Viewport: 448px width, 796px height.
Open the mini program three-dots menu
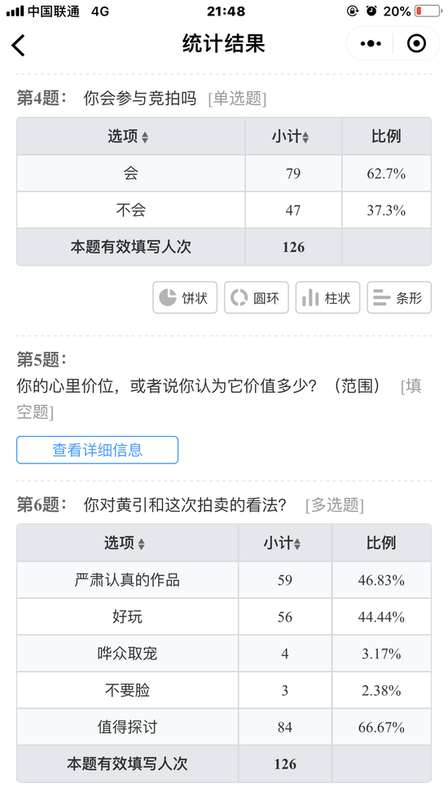click(x=371, y=44)
